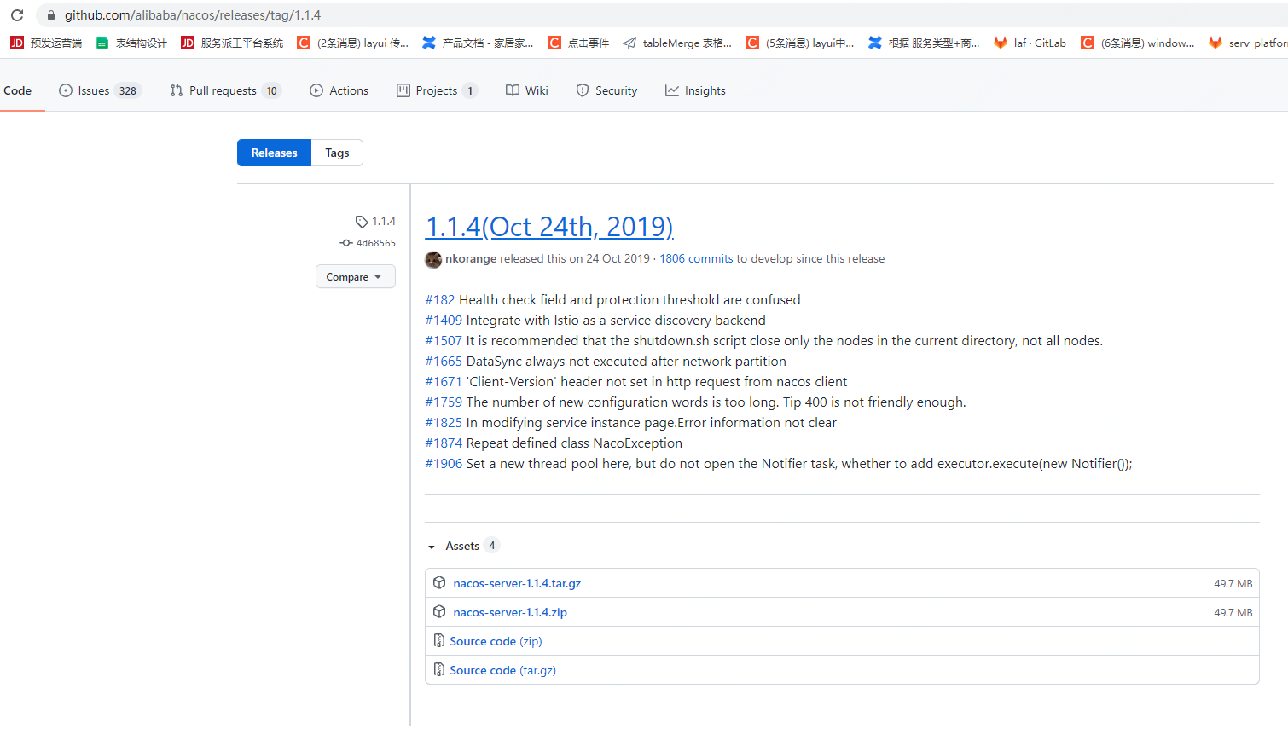
Task: Open issue #1507
Action: tap(444, 340)
